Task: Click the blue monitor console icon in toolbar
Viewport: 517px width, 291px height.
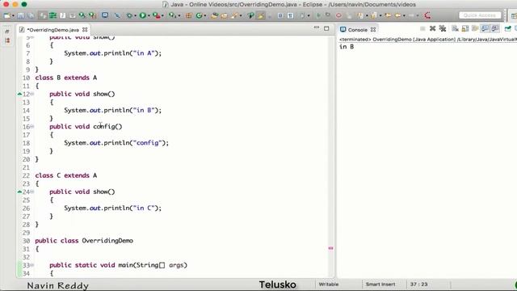Action: [105, 15]
